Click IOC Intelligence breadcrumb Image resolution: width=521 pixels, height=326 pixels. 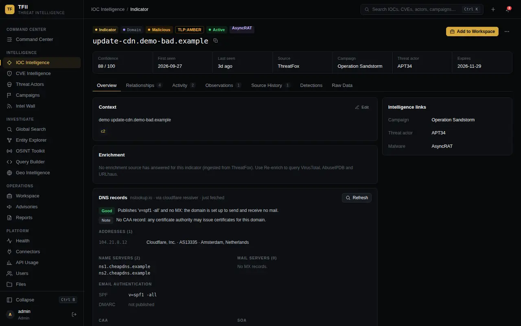108,9
